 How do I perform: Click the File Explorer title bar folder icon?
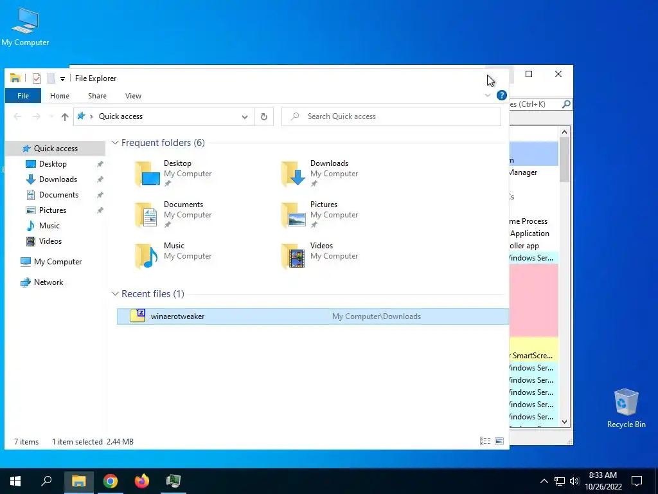pyautogui.click(x=15, y=78)
